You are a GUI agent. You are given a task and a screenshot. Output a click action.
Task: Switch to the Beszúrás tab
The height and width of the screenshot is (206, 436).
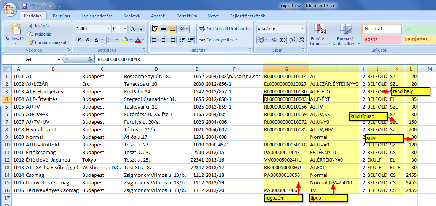pos(62,16)
